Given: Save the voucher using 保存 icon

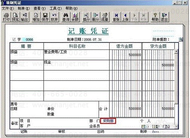Looking at the screenshot, I should click(45, 17).
